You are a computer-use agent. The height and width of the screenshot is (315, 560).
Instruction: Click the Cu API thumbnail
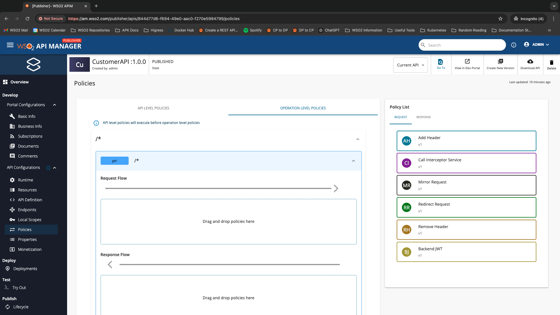80,64
